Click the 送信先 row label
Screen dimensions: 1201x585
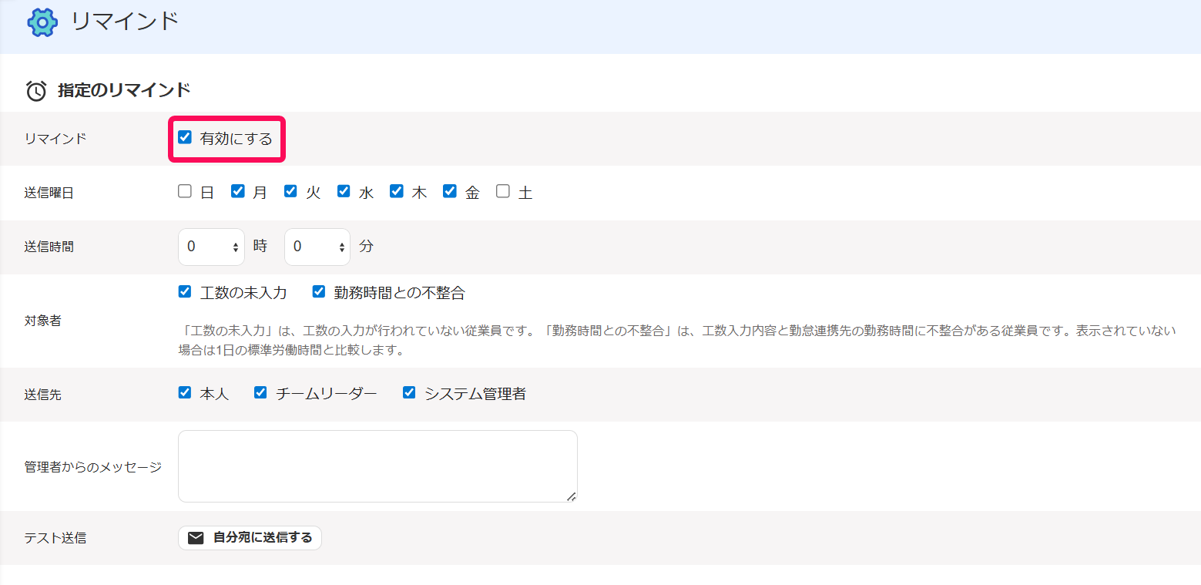pyautogui.click(x=43, y=395)
